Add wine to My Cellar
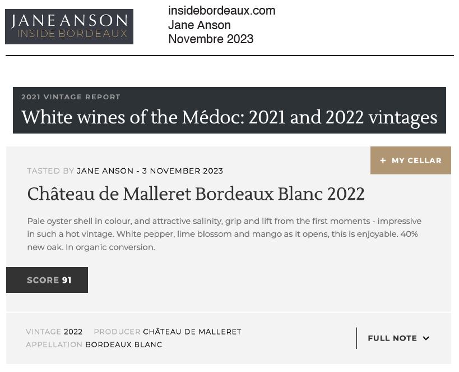The height and width of the screenshot is (372, 459). coord(410,160)
